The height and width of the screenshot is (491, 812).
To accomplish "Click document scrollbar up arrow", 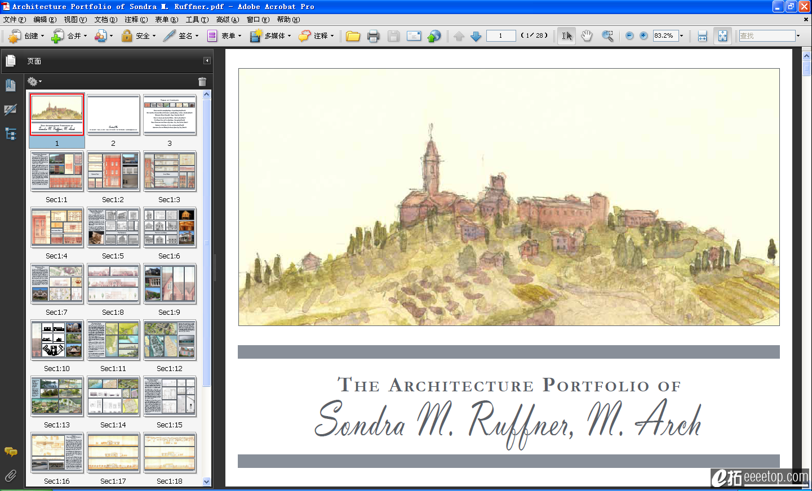I will coord(807,56).
